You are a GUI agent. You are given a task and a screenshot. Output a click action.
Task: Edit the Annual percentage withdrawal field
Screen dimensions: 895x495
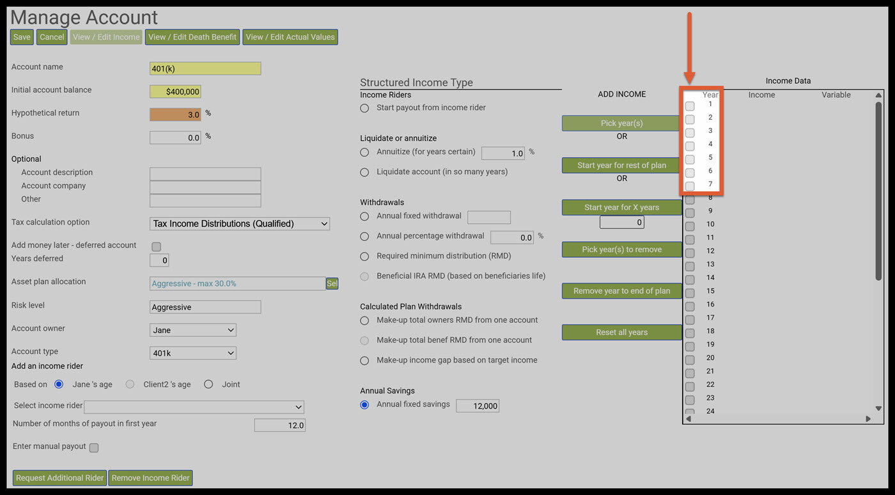pos(512,237)
